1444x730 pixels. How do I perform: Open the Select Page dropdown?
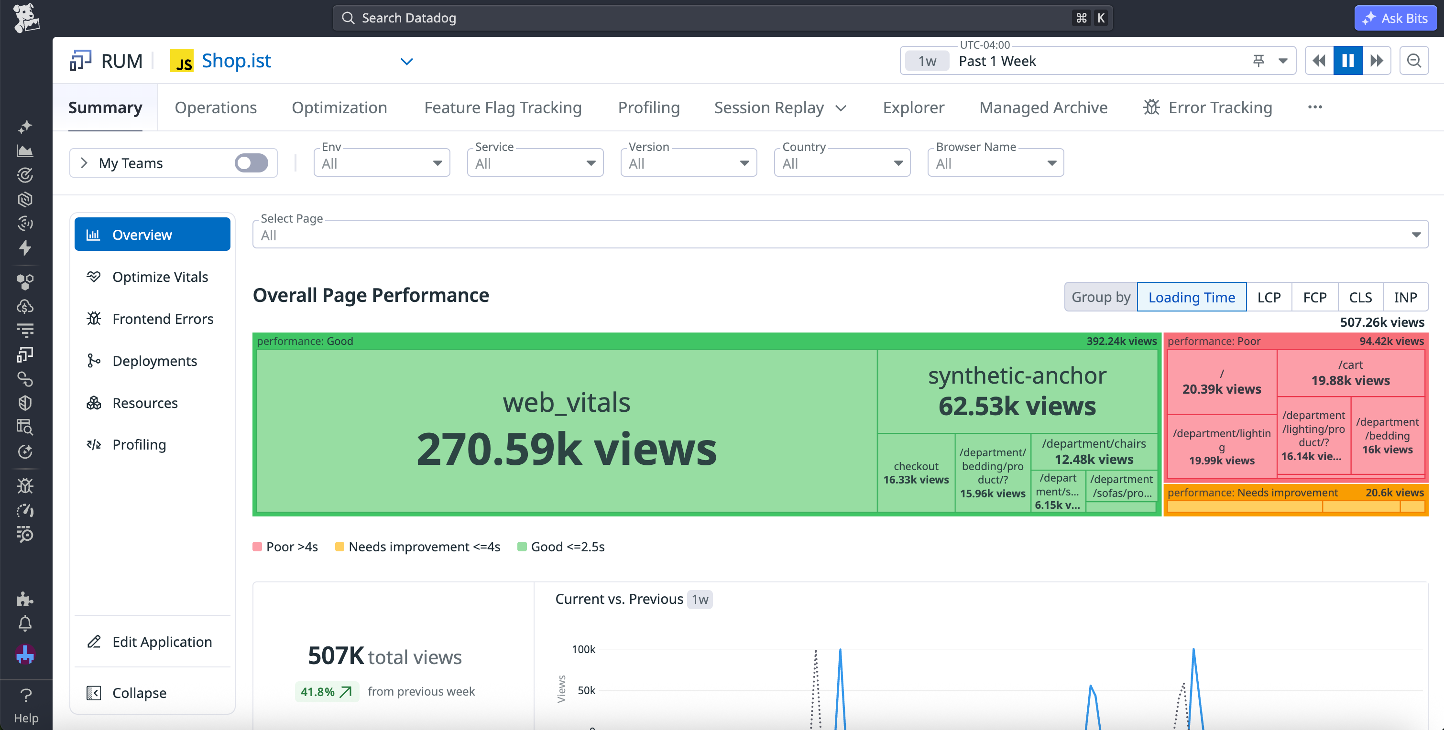pos(840,235)
